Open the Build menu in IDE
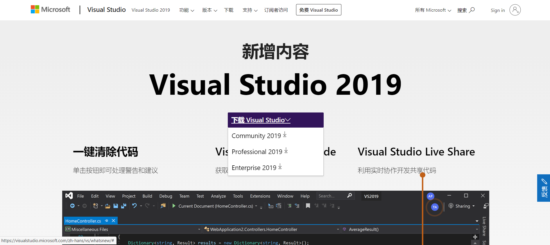Viewport: 550px width, 245px height. pyautogui.click(x=147, y=196)
